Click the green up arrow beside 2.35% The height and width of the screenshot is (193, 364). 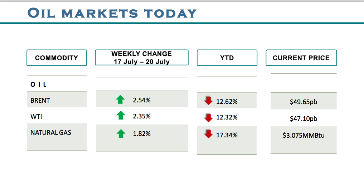(121, 116)
